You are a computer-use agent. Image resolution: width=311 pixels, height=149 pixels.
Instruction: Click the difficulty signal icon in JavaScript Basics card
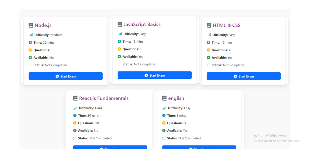coord(120,34)
